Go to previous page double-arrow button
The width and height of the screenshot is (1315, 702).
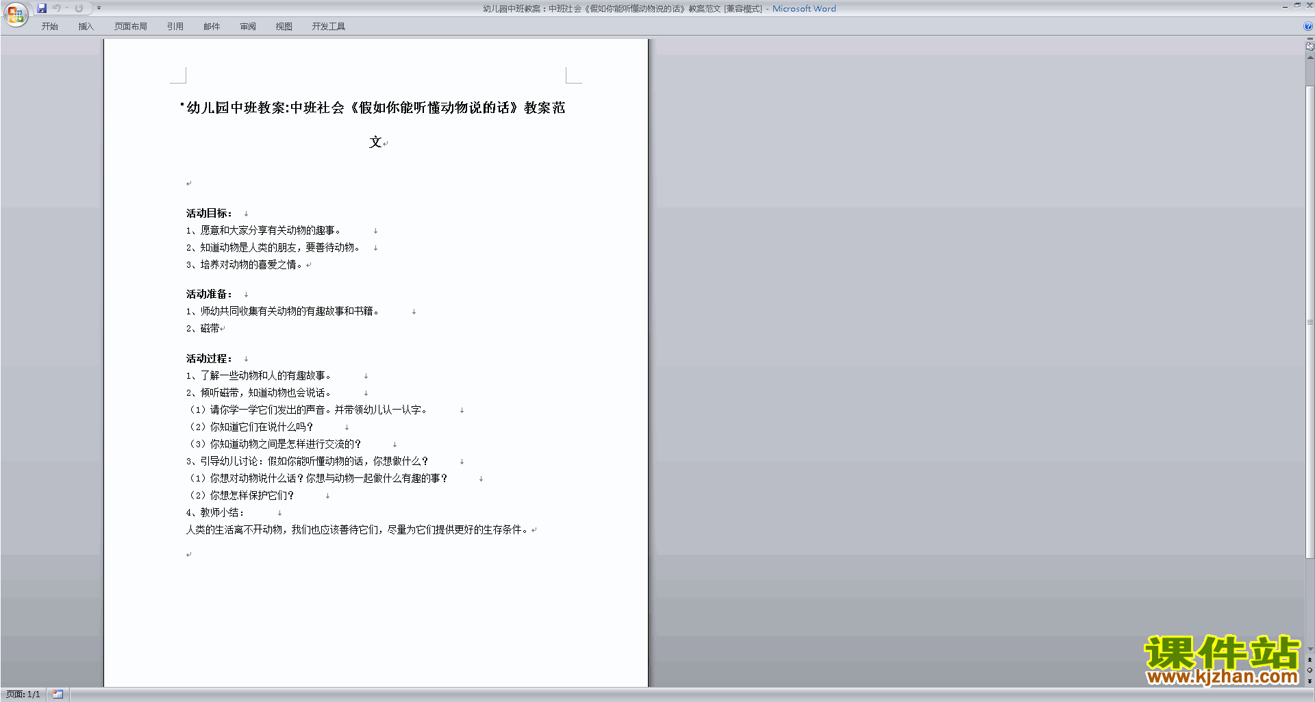[x=1310, y=660]
